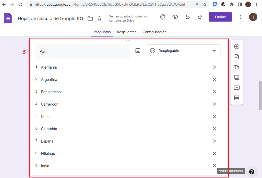
Task: Import questions icon in side toolbar
Action: (x=236, y=57)
